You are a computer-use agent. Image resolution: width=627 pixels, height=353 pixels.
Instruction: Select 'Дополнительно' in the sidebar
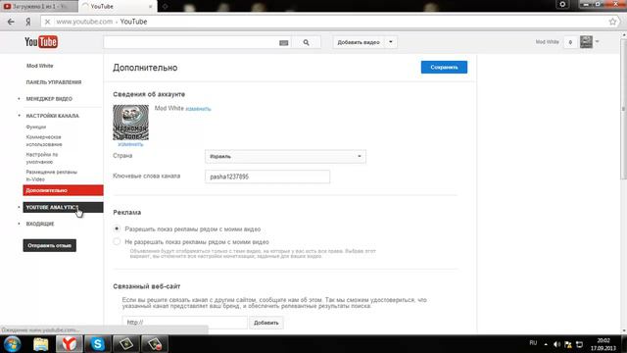tap(63, 190)
